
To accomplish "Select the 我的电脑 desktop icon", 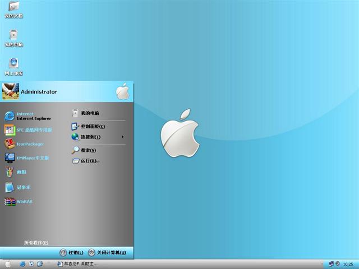I will (x=13, y=37).
